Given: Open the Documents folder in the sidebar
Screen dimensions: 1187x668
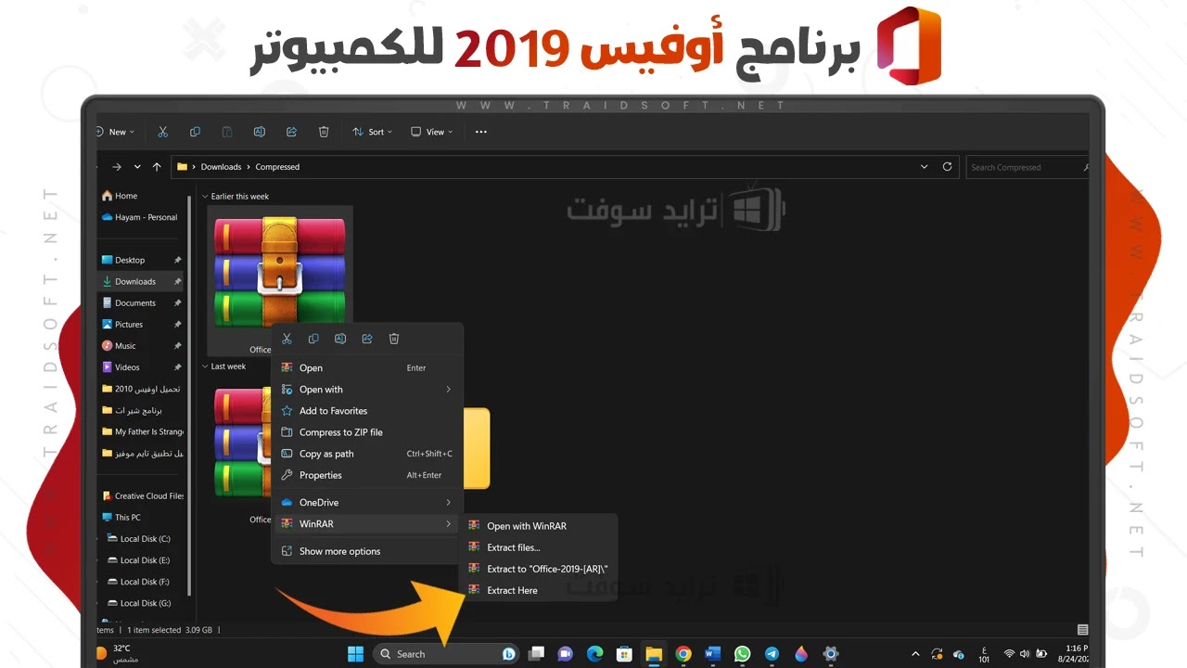Looking at the screenshot, I should 134,303.
